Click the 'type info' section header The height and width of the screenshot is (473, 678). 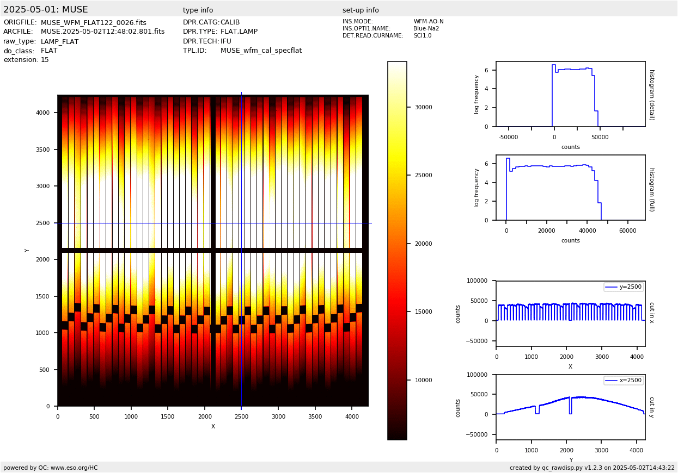tap(198, 10)
